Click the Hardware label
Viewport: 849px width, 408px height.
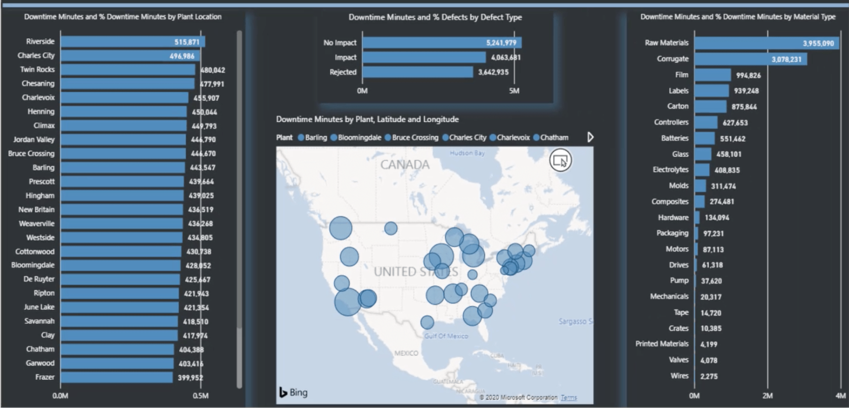pyautogui.click(x=673, y=217)
